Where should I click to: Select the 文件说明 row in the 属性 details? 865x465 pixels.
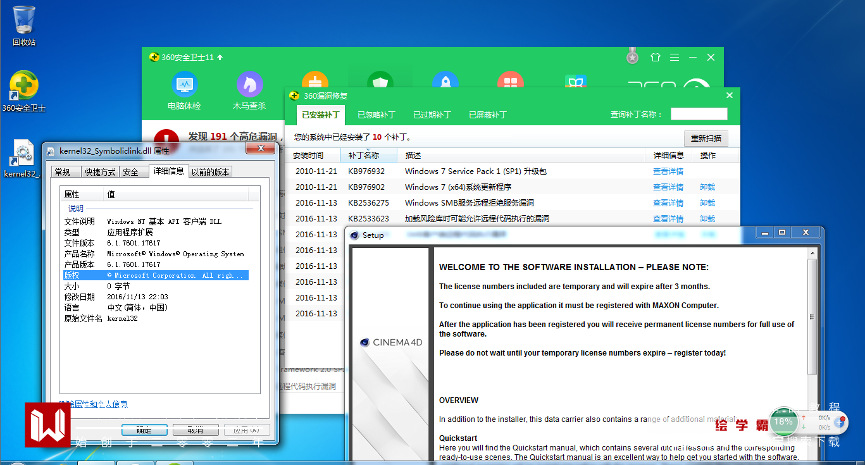point(156,221)
